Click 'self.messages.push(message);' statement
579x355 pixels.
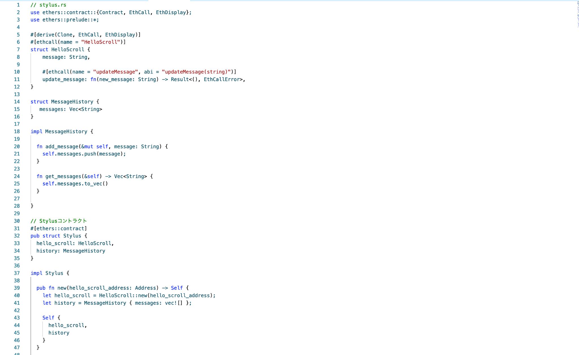[x=84, y=154]
